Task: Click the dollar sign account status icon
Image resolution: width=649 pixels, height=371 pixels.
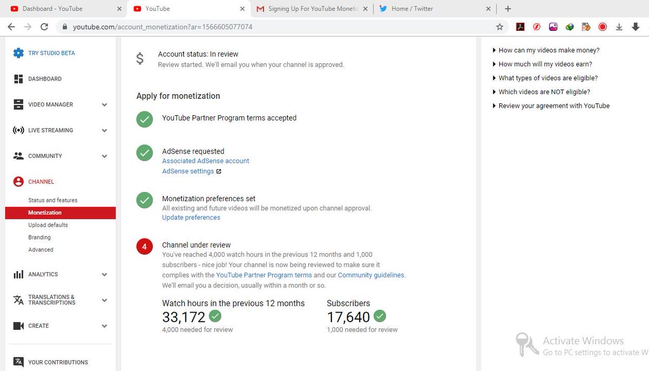Action: pyautogui.click(x=140, y=58)
